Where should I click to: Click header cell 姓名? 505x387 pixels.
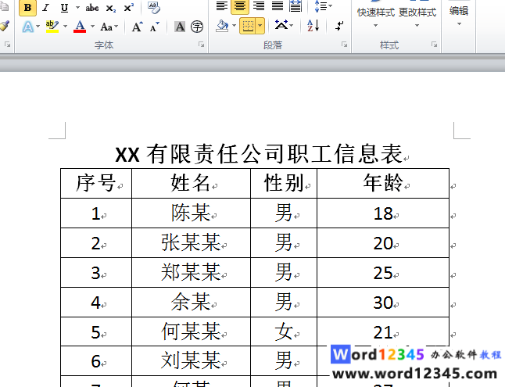(191, 183)
